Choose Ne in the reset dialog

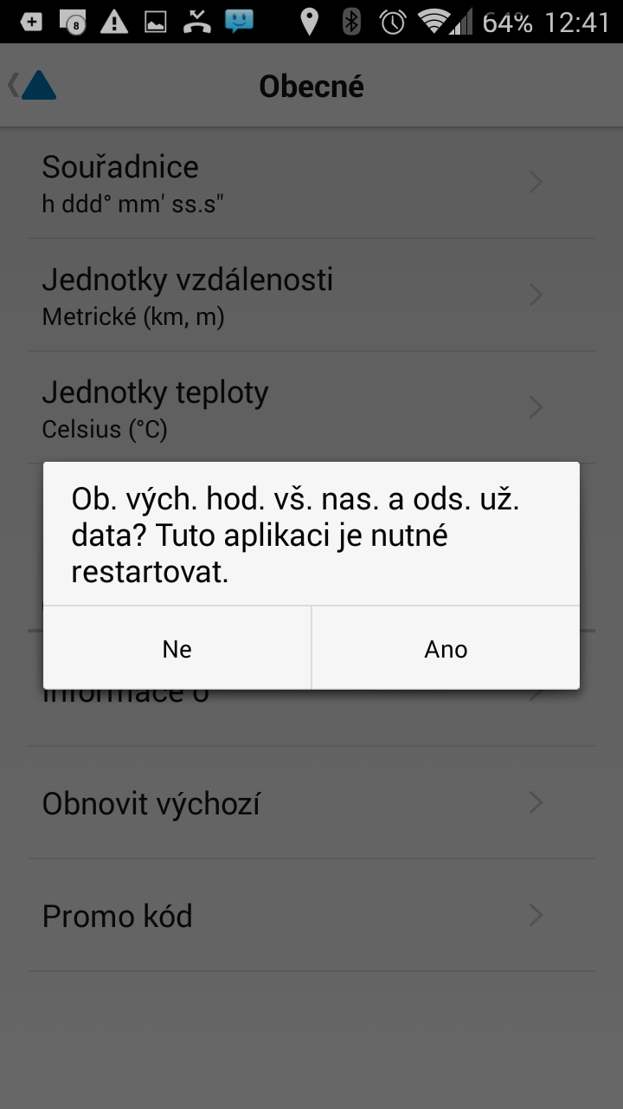(177, 648)
